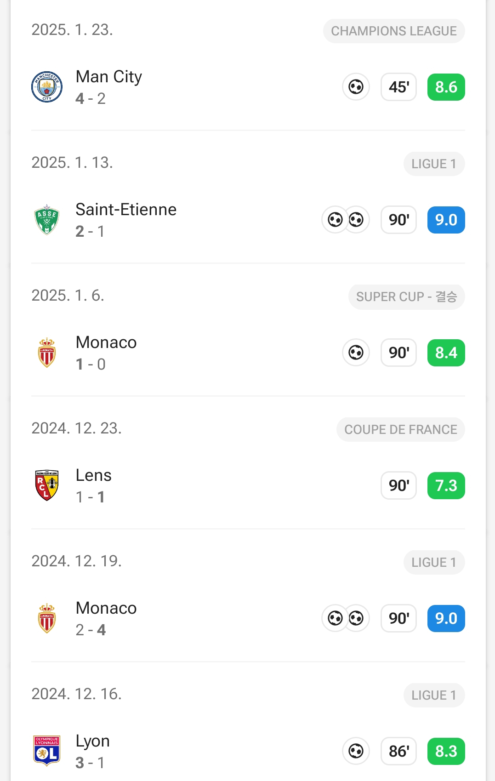495x781 pixels.
Task: Click the 8.6 rating badge
Action: pos(446,87)
